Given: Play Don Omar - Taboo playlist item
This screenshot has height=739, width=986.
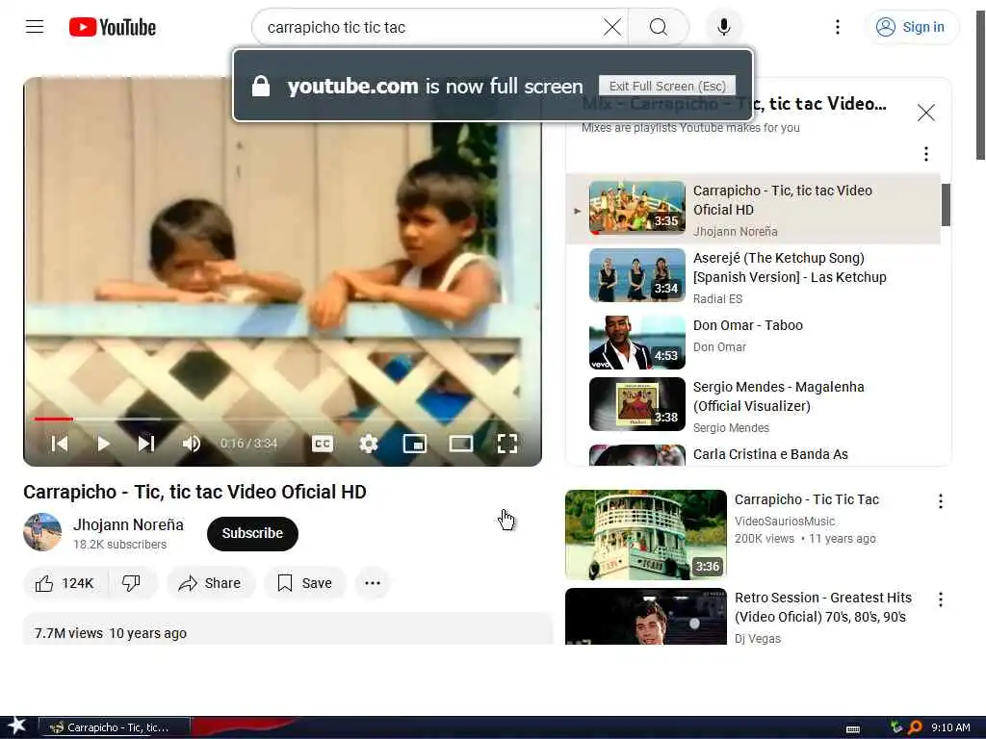Looking at the screenshot, I should 753,343.
